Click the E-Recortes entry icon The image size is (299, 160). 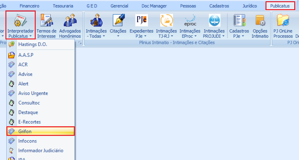[x=11, y=122]
